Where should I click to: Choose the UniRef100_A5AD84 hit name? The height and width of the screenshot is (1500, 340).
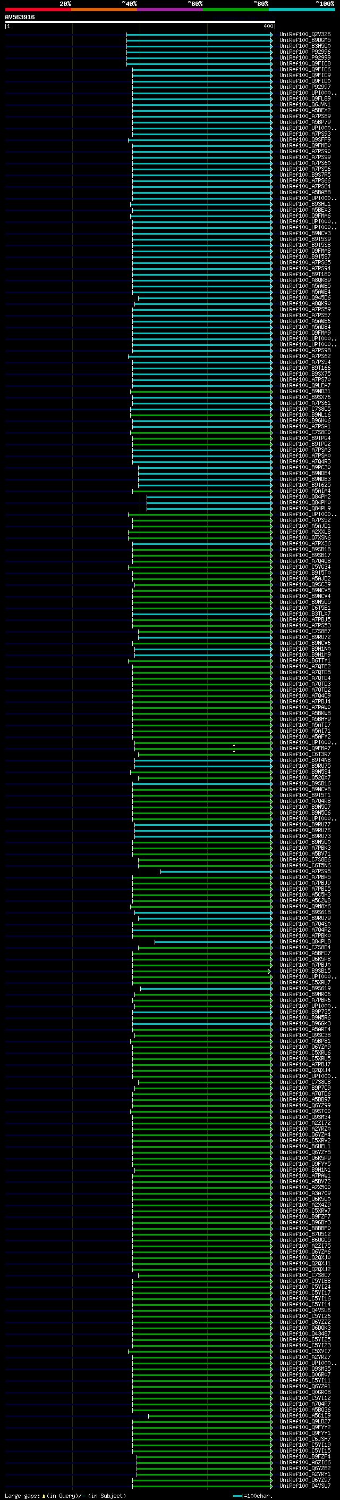305,327
